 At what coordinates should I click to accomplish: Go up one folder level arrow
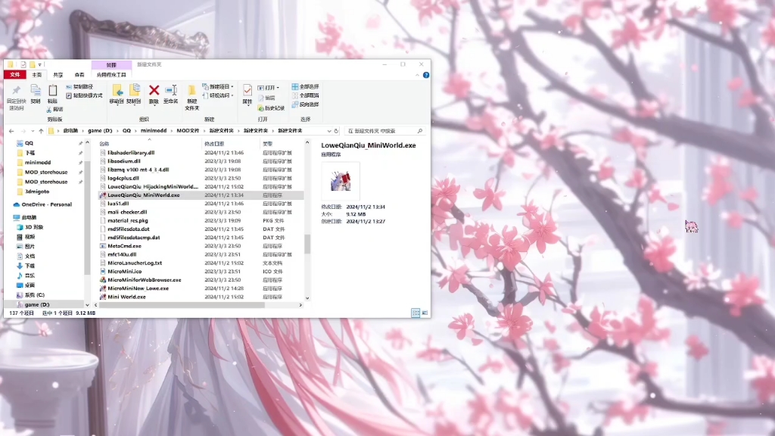coord(41,131)
